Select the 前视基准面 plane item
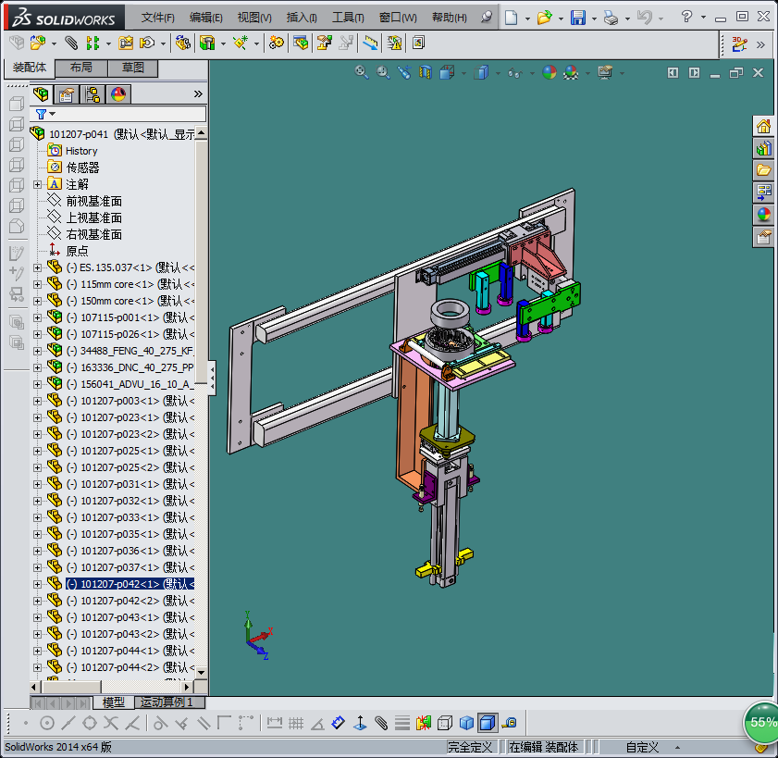Screen dimensions: 778x758 pyautogui.click(x=93, y=201)
